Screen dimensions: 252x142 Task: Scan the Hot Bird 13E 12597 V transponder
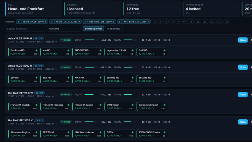point(243,95)
